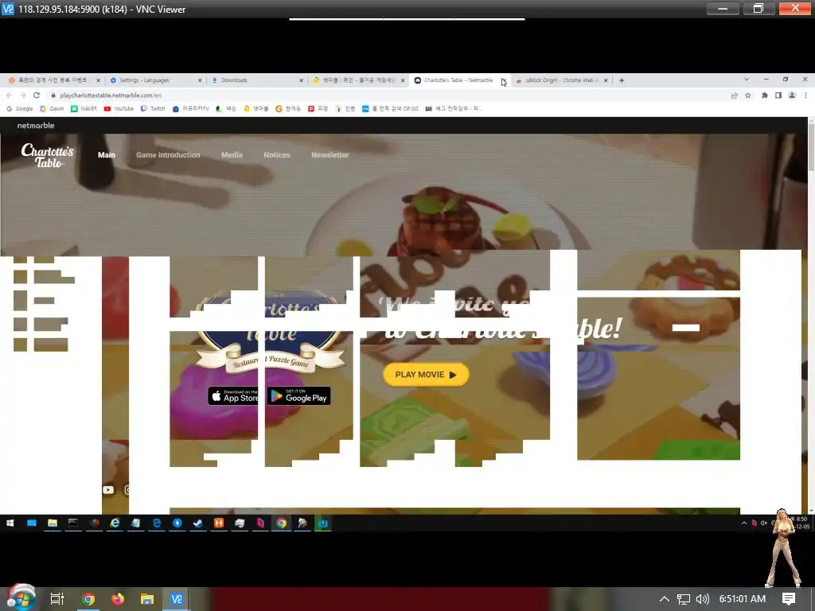Screen dimensions: 815x611
Task: Select the Charlotte's Table - Netmarble tab
Action: [x=458, y=80]
